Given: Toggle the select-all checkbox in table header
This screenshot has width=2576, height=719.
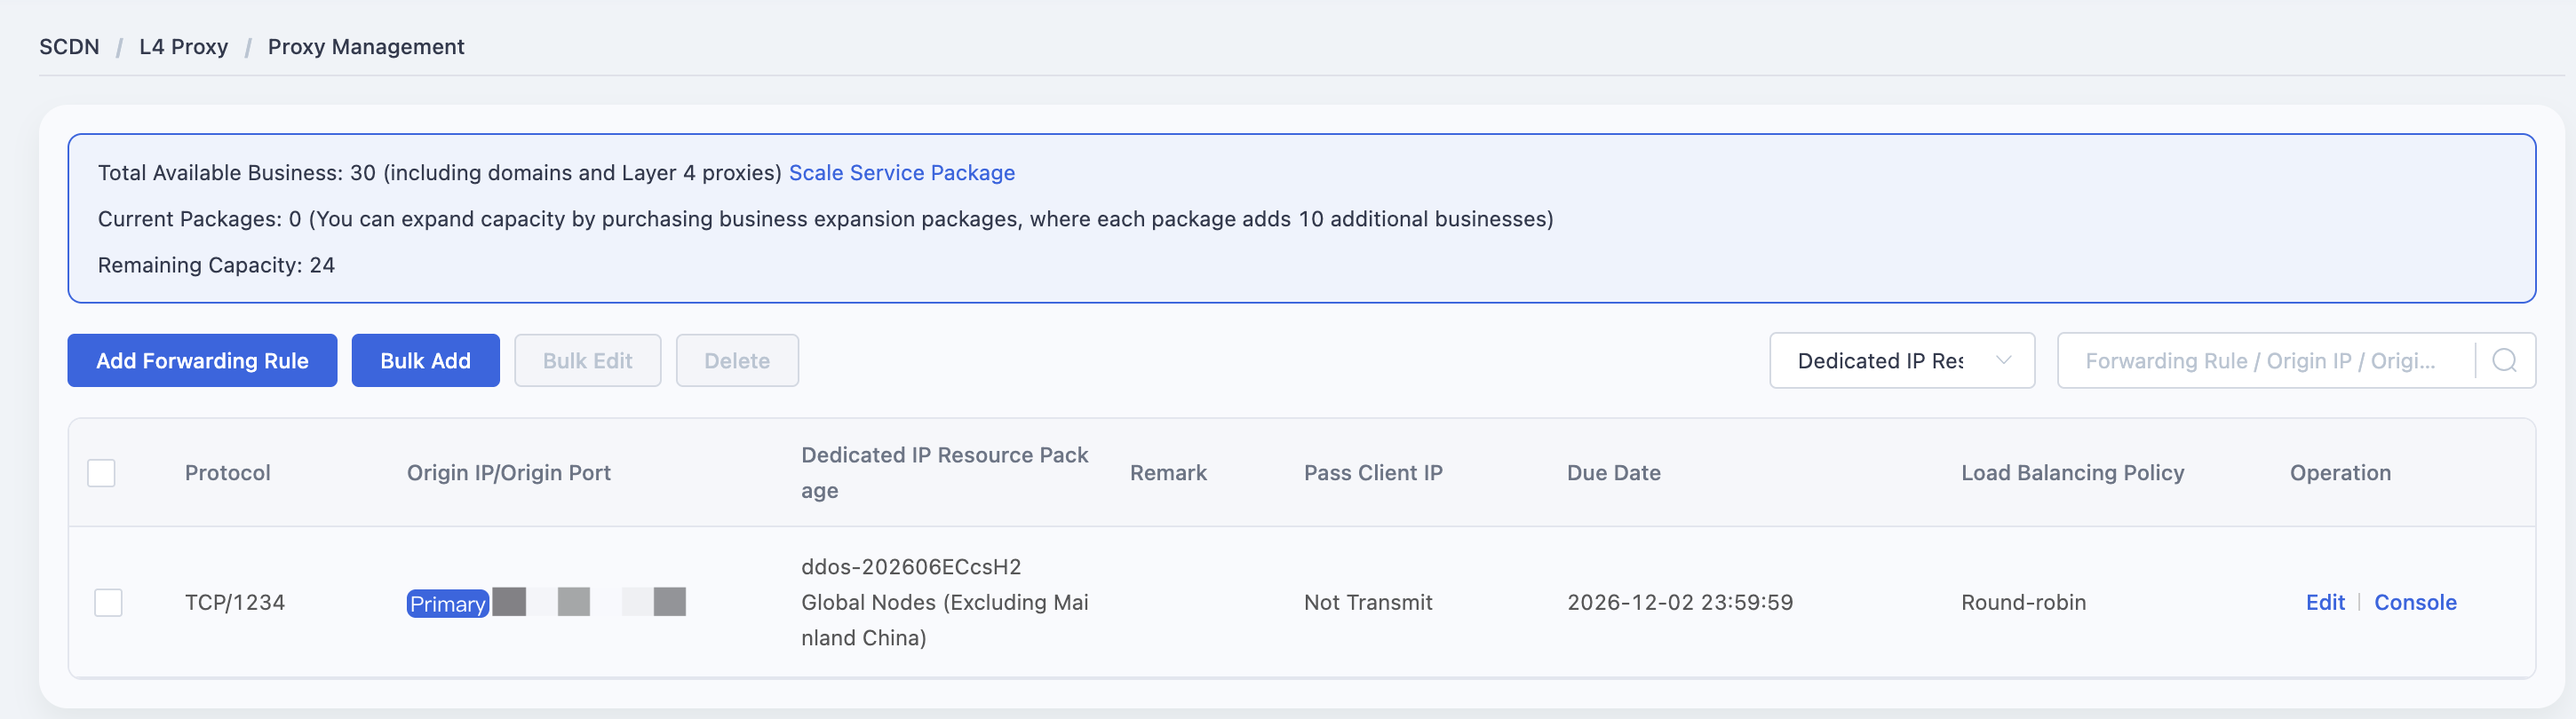Looking at the screenshot, I should [101, 472].
